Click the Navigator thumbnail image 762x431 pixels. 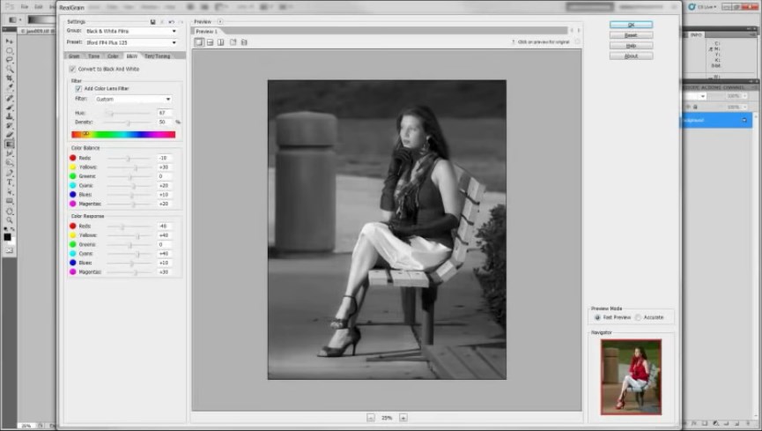[x=631, y=376]
